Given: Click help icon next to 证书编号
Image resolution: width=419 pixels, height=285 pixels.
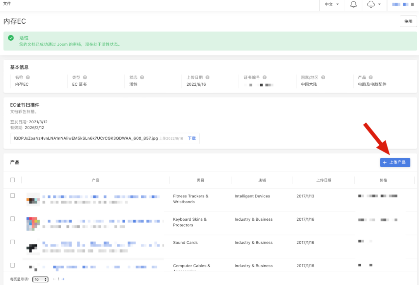Looking at the screenshot, I should point(265,78).
